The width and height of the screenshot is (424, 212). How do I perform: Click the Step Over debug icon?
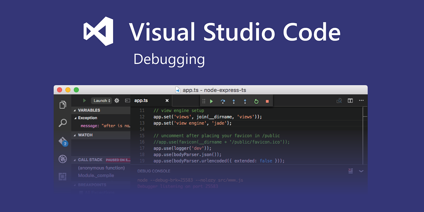222,101
